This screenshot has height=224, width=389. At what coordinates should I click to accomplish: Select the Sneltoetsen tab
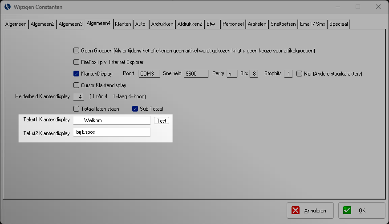coord(284,24)
